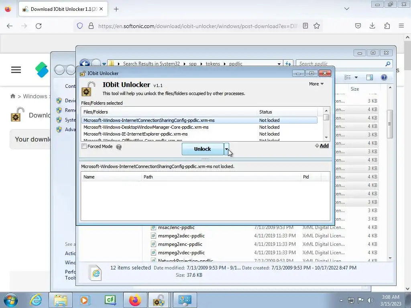The height and width of the screenshot is (308, 411).
Task: Click the Firefox address bar URL
Action: point(197,26)
